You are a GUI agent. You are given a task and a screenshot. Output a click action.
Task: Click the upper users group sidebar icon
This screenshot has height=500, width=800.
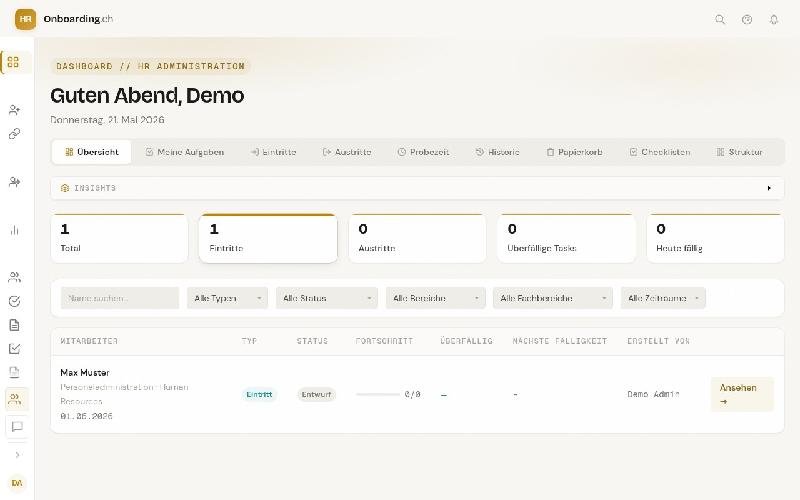point(14,277)
